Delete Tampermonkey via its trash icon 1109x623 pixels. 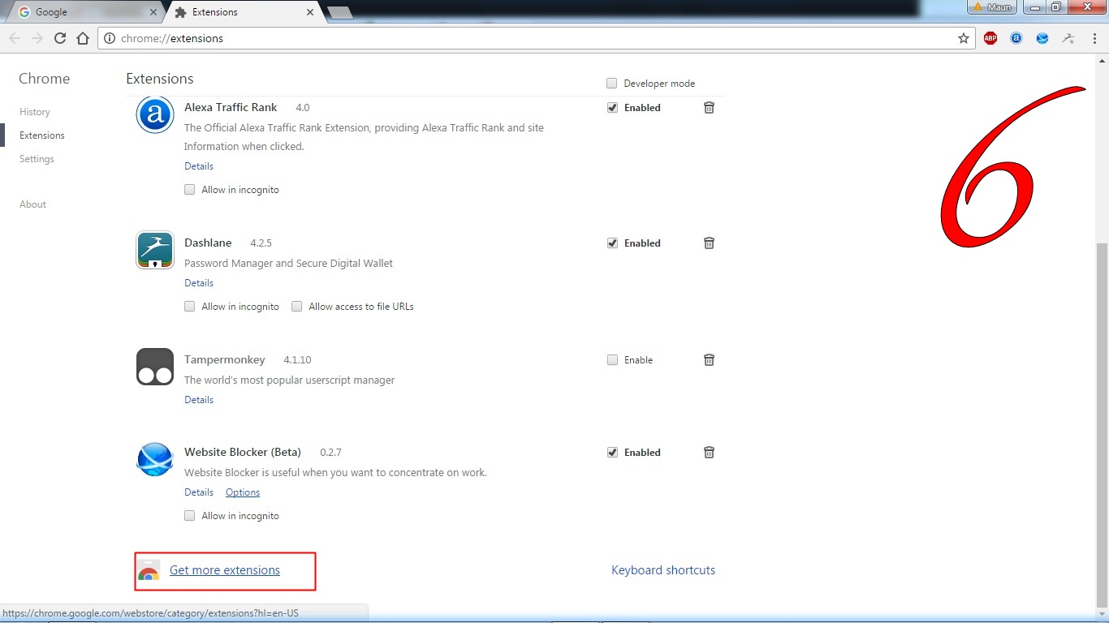click(x=709, y=360)
